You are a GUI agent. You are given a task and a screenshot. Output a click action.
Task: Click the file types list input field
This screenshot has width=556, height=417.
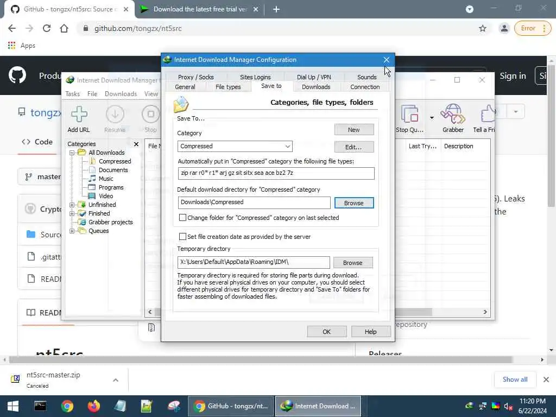pyautogui.click(x=276, y=173)
